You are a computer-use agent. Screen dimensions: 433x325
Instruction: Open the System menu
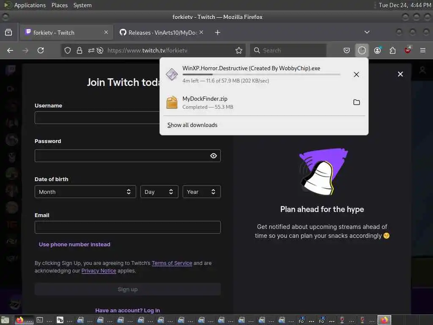(82, 5)
